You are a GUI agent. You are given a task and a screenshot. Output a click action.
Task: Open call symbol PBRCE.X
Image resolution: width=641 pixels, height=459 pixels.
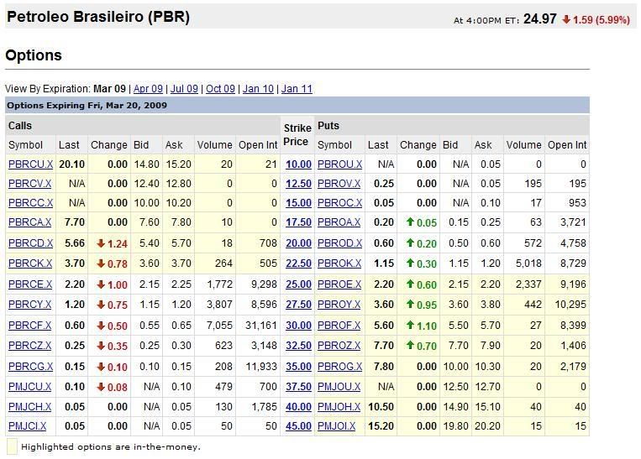coord(30,284)
